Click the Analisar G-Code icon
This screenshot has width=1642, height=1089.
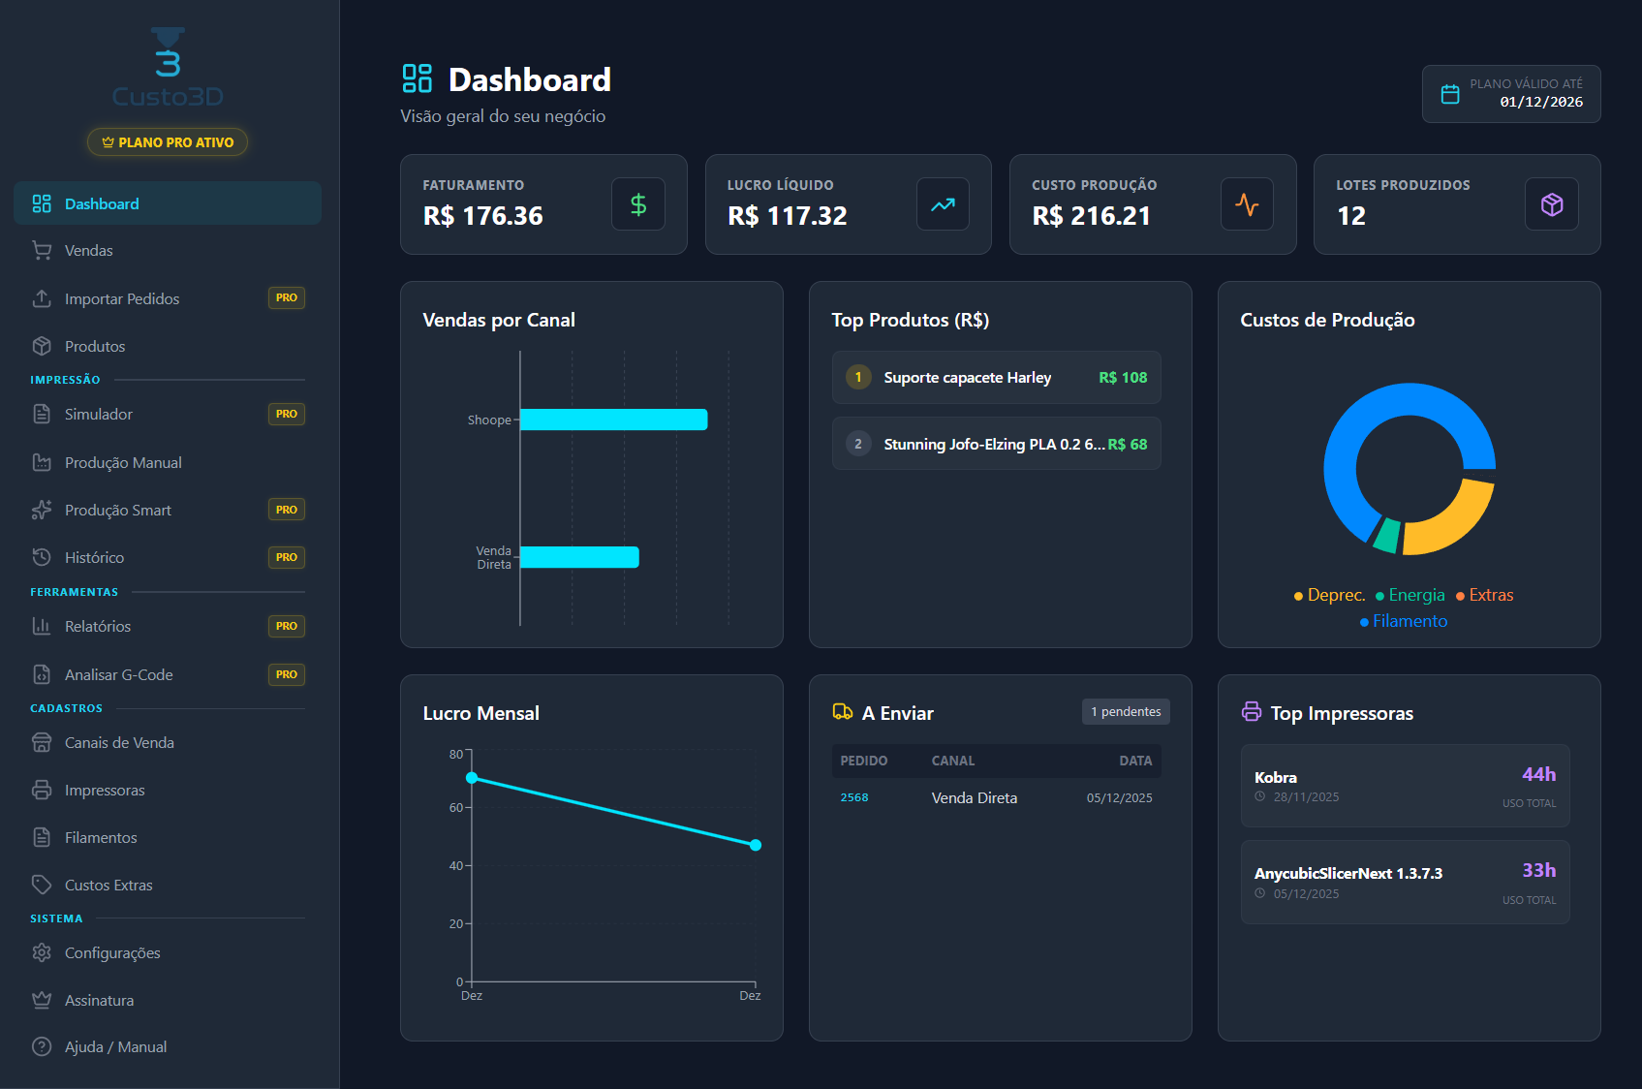[43, 674]
